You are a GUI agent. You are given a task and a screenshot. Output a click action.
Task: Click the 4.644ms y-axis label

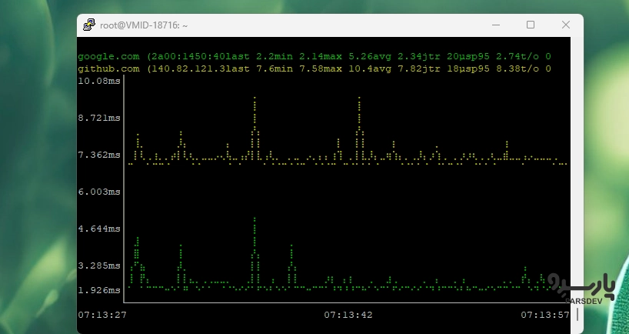coord(99,229)
